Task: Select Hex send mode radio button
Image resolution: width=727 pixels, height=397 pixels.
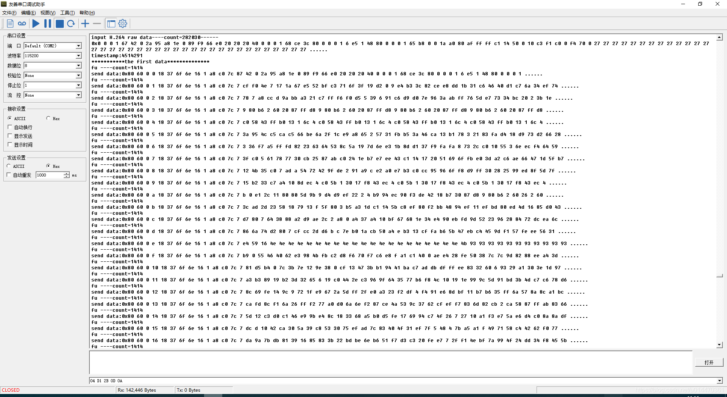Action: (x=48, y=166)
